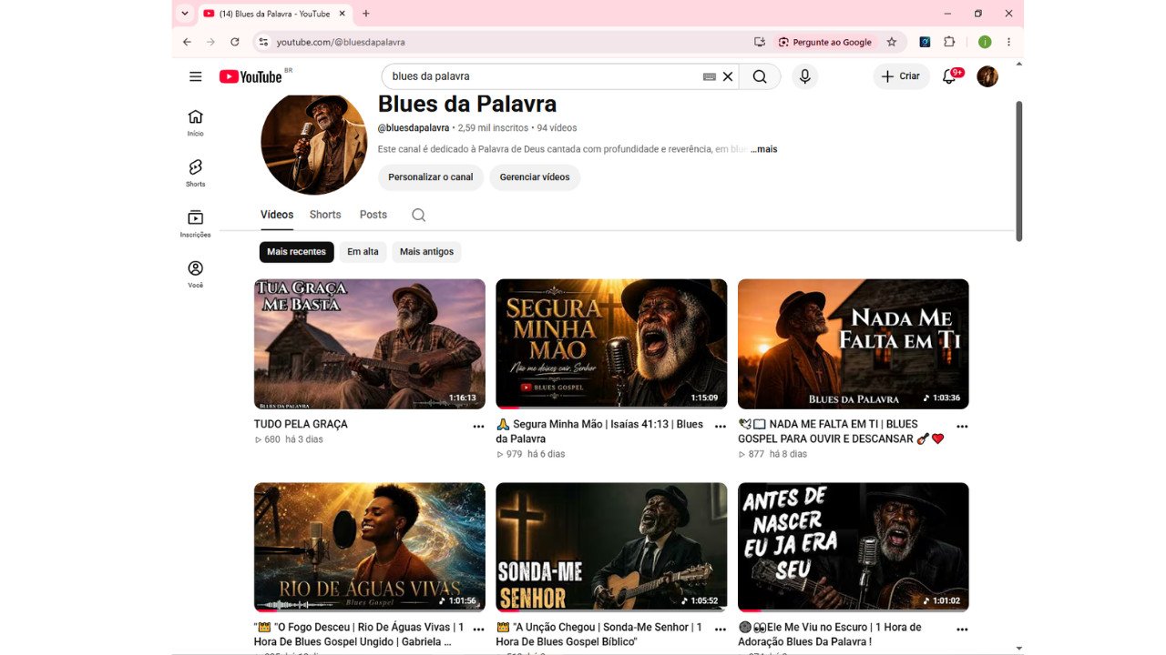Open Início in the sidebar

[x=196, y=122]
